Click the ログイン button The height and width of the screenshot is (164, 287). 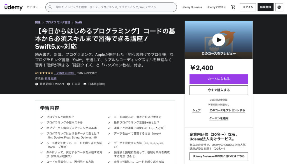click(x=248, y=7)
